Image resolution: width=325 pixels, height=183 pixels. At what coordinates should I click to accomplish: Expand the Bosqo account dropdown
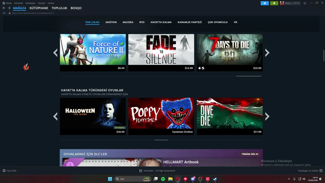[x=292, y=3]
